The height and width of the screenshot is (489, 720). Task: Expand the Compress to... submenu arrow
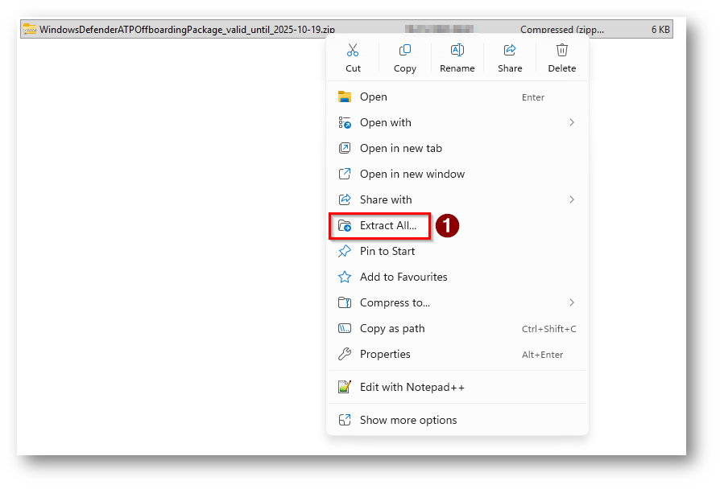coord(572,302)
